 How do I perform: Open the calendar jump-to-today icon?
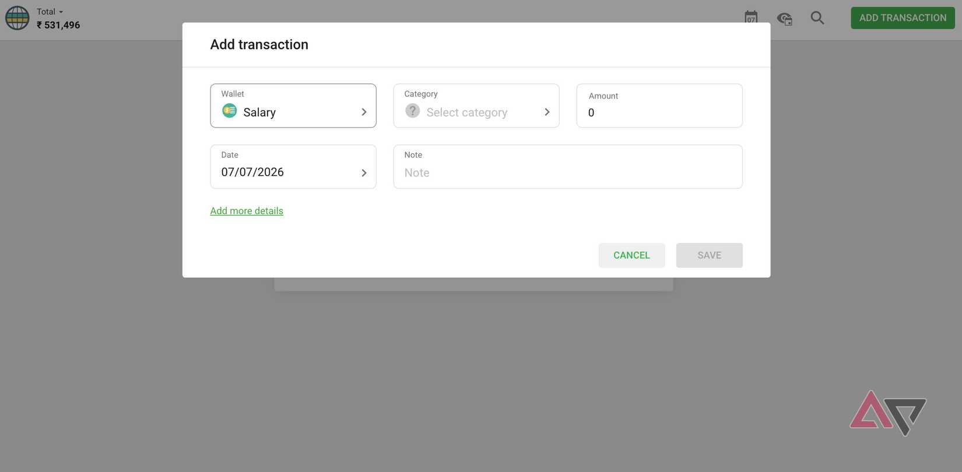tap(751, 17)
